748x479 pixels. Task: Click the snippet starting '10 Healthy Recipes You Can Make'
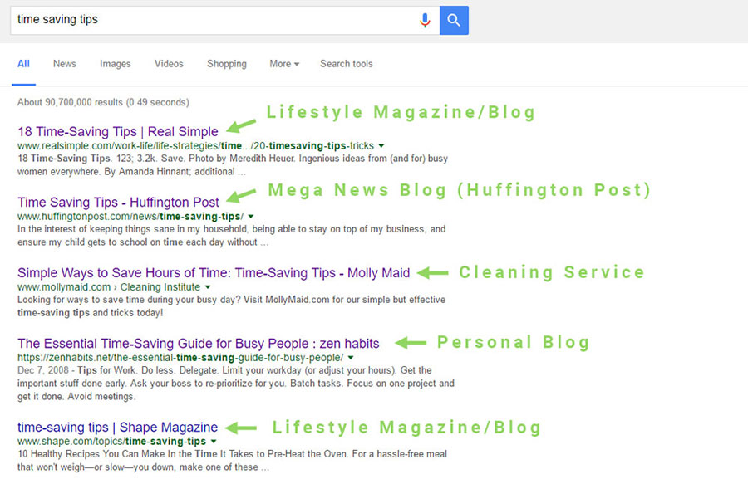[x=233, y=461]
